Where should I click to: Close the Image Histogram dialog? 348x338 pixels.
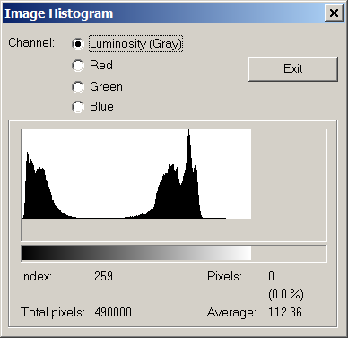click(334, 13)
